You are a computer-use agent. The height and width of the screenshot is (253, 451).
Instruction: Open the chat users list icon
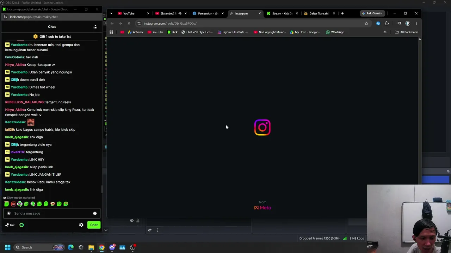click(95, 27)
